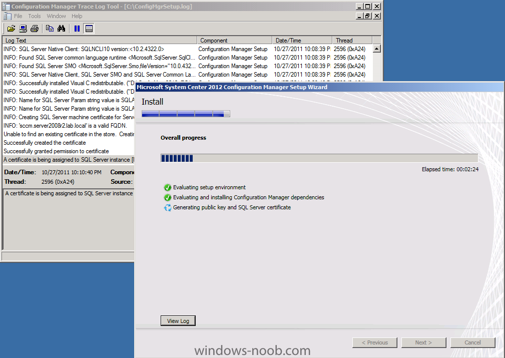The image size is (505, 358).
Task: Select 'Creating SQL Server machine certificate' log row
Action: (69, 117)
